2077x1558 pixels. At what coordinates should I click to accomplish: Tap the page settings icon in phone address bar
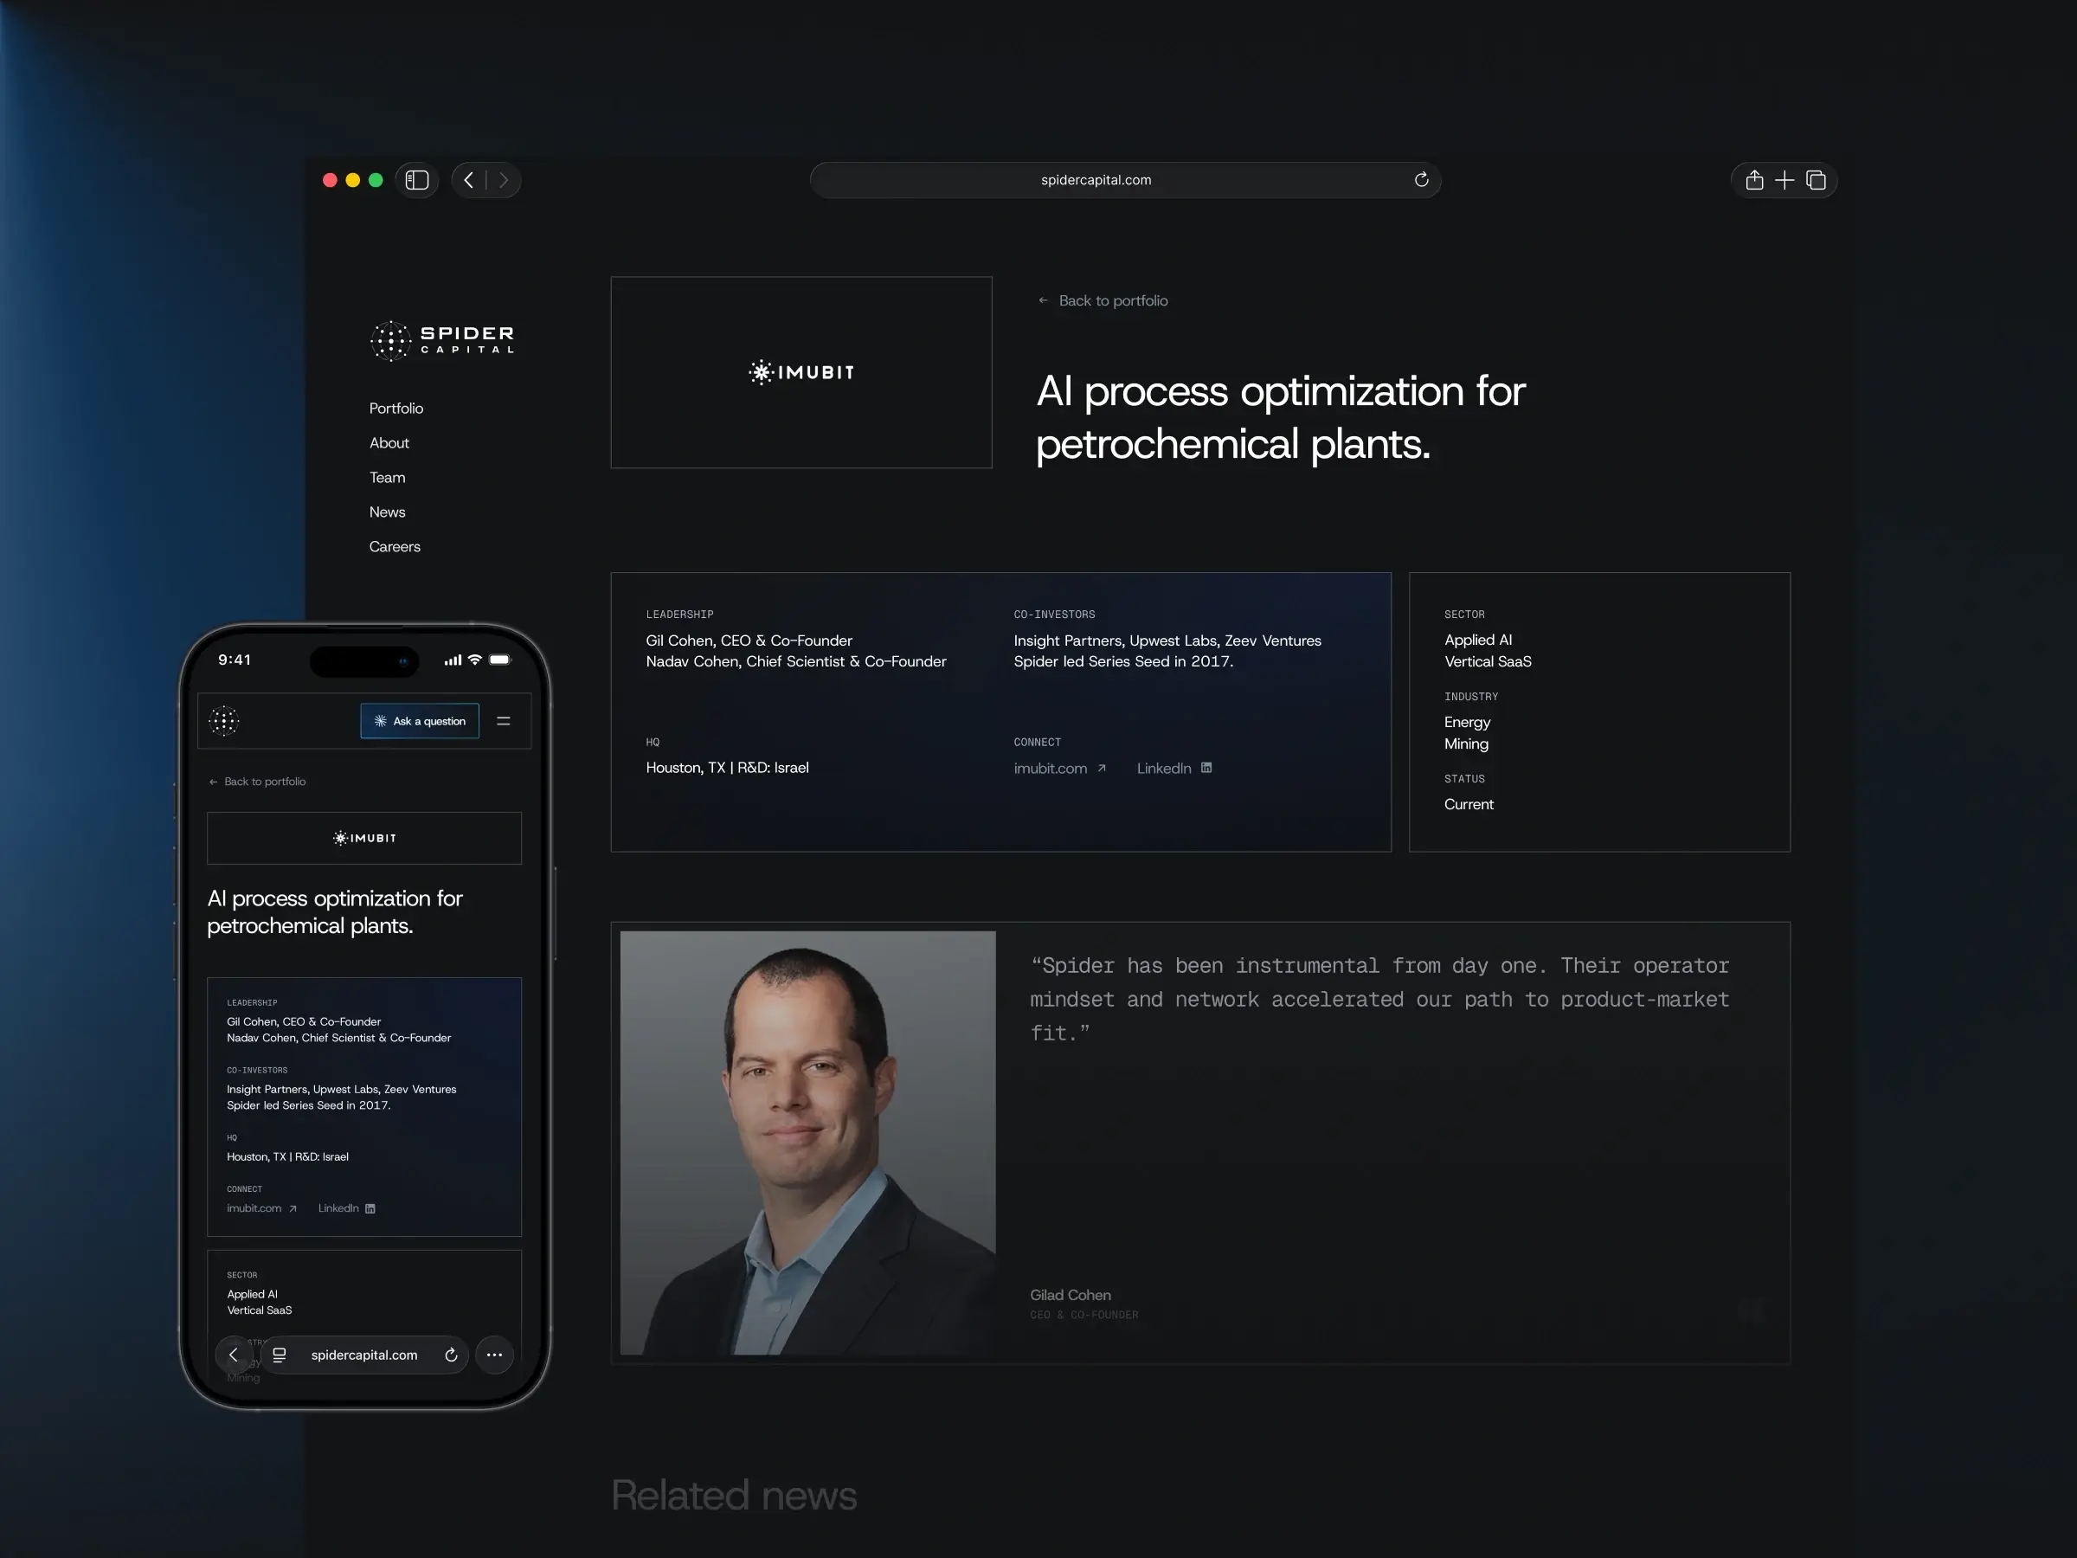[x=279, y=1355]
